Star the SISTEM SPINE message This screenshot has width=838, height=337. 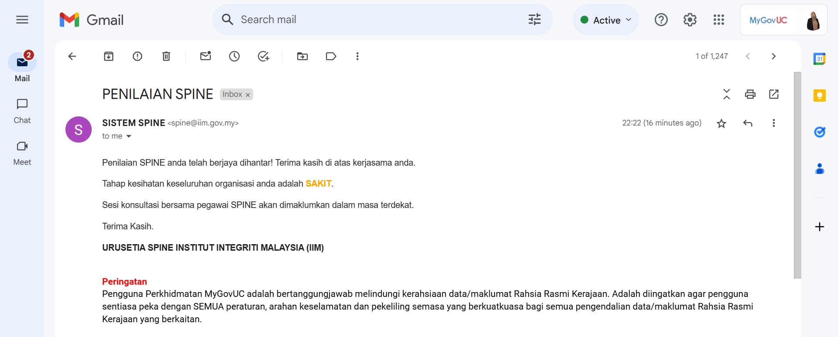tap(721, 123)
